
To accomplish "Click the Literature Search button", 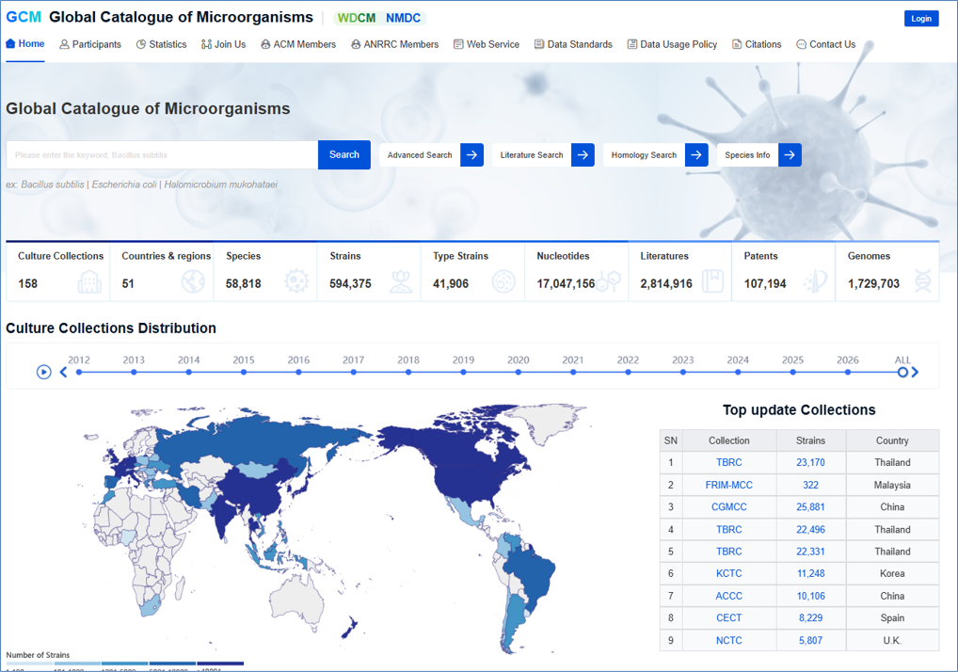I will (x=543, y=155).
